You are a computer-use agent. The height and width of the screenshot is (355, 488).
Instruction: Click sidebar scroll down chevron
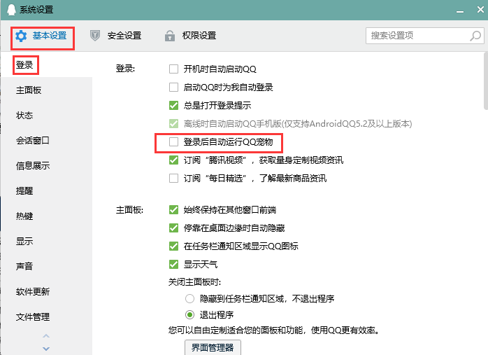[x=46, y=349]
